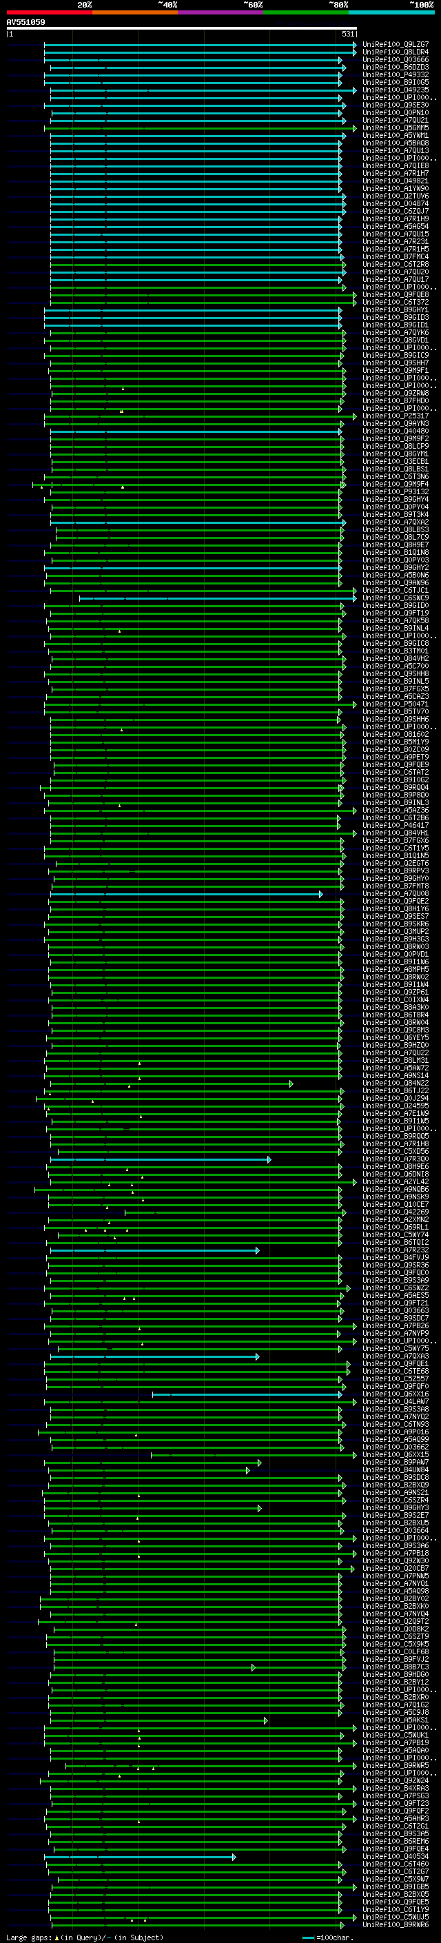Select hit label UniRef100_Q9ZRW8
Image resolution: width=441 pixels, height=1943 pixels.
pyautogui.click(x=396, y=394)
